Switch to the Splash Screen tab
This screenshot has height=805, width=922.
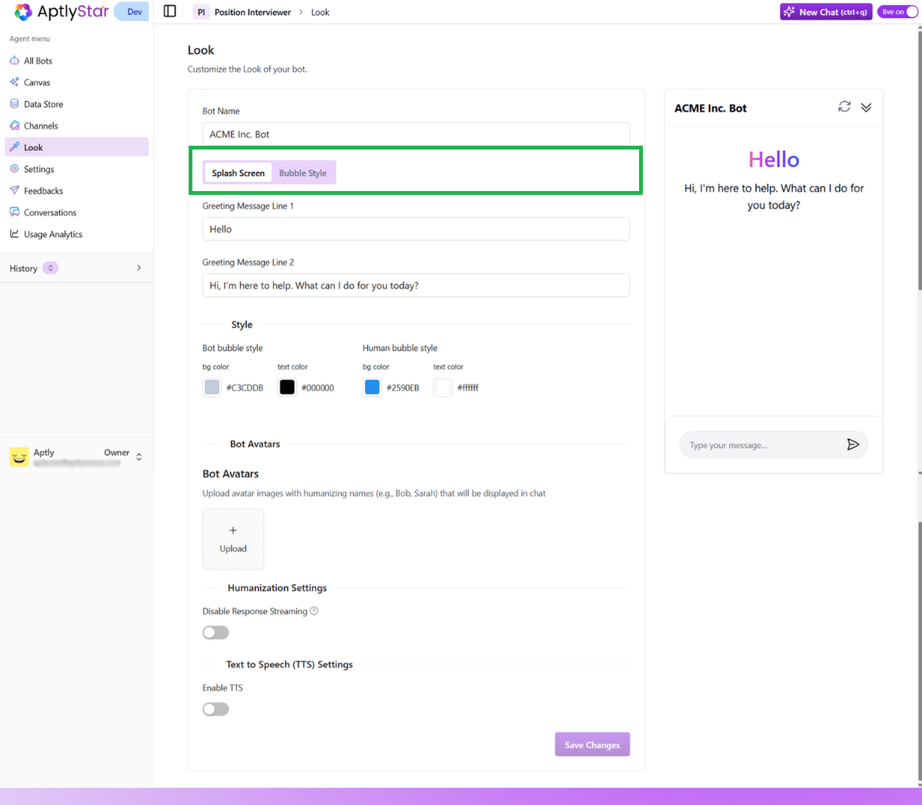point(238,173)
